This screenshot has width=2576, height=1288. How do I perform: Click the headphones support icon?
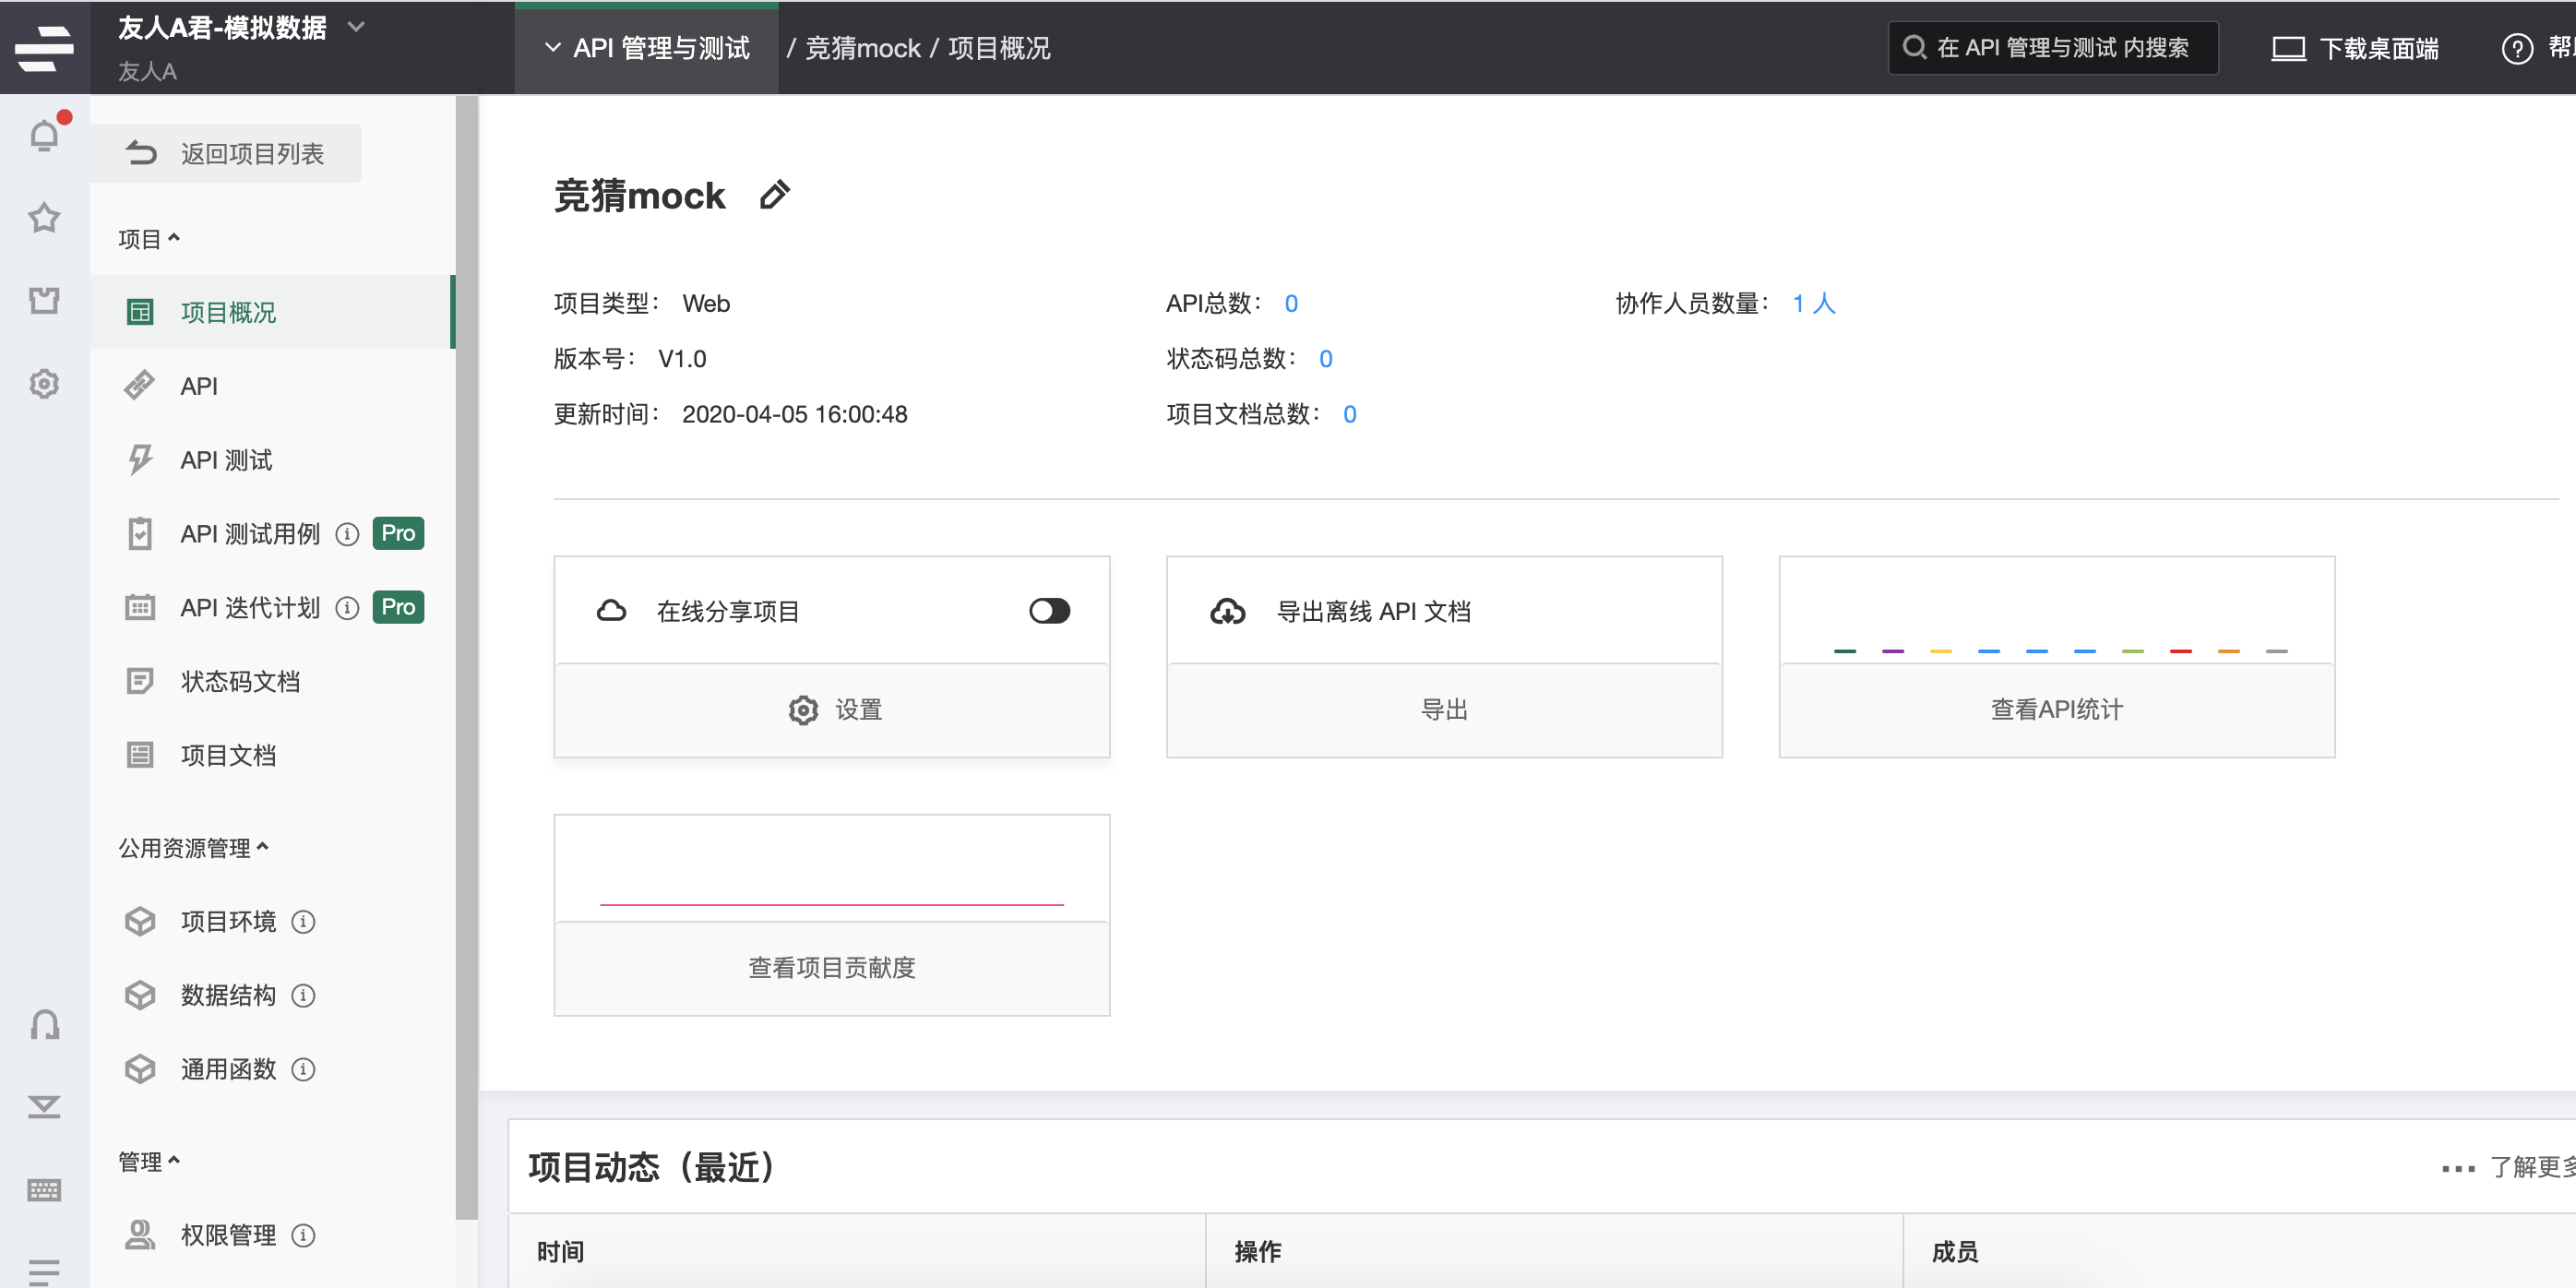point(44,1024)
